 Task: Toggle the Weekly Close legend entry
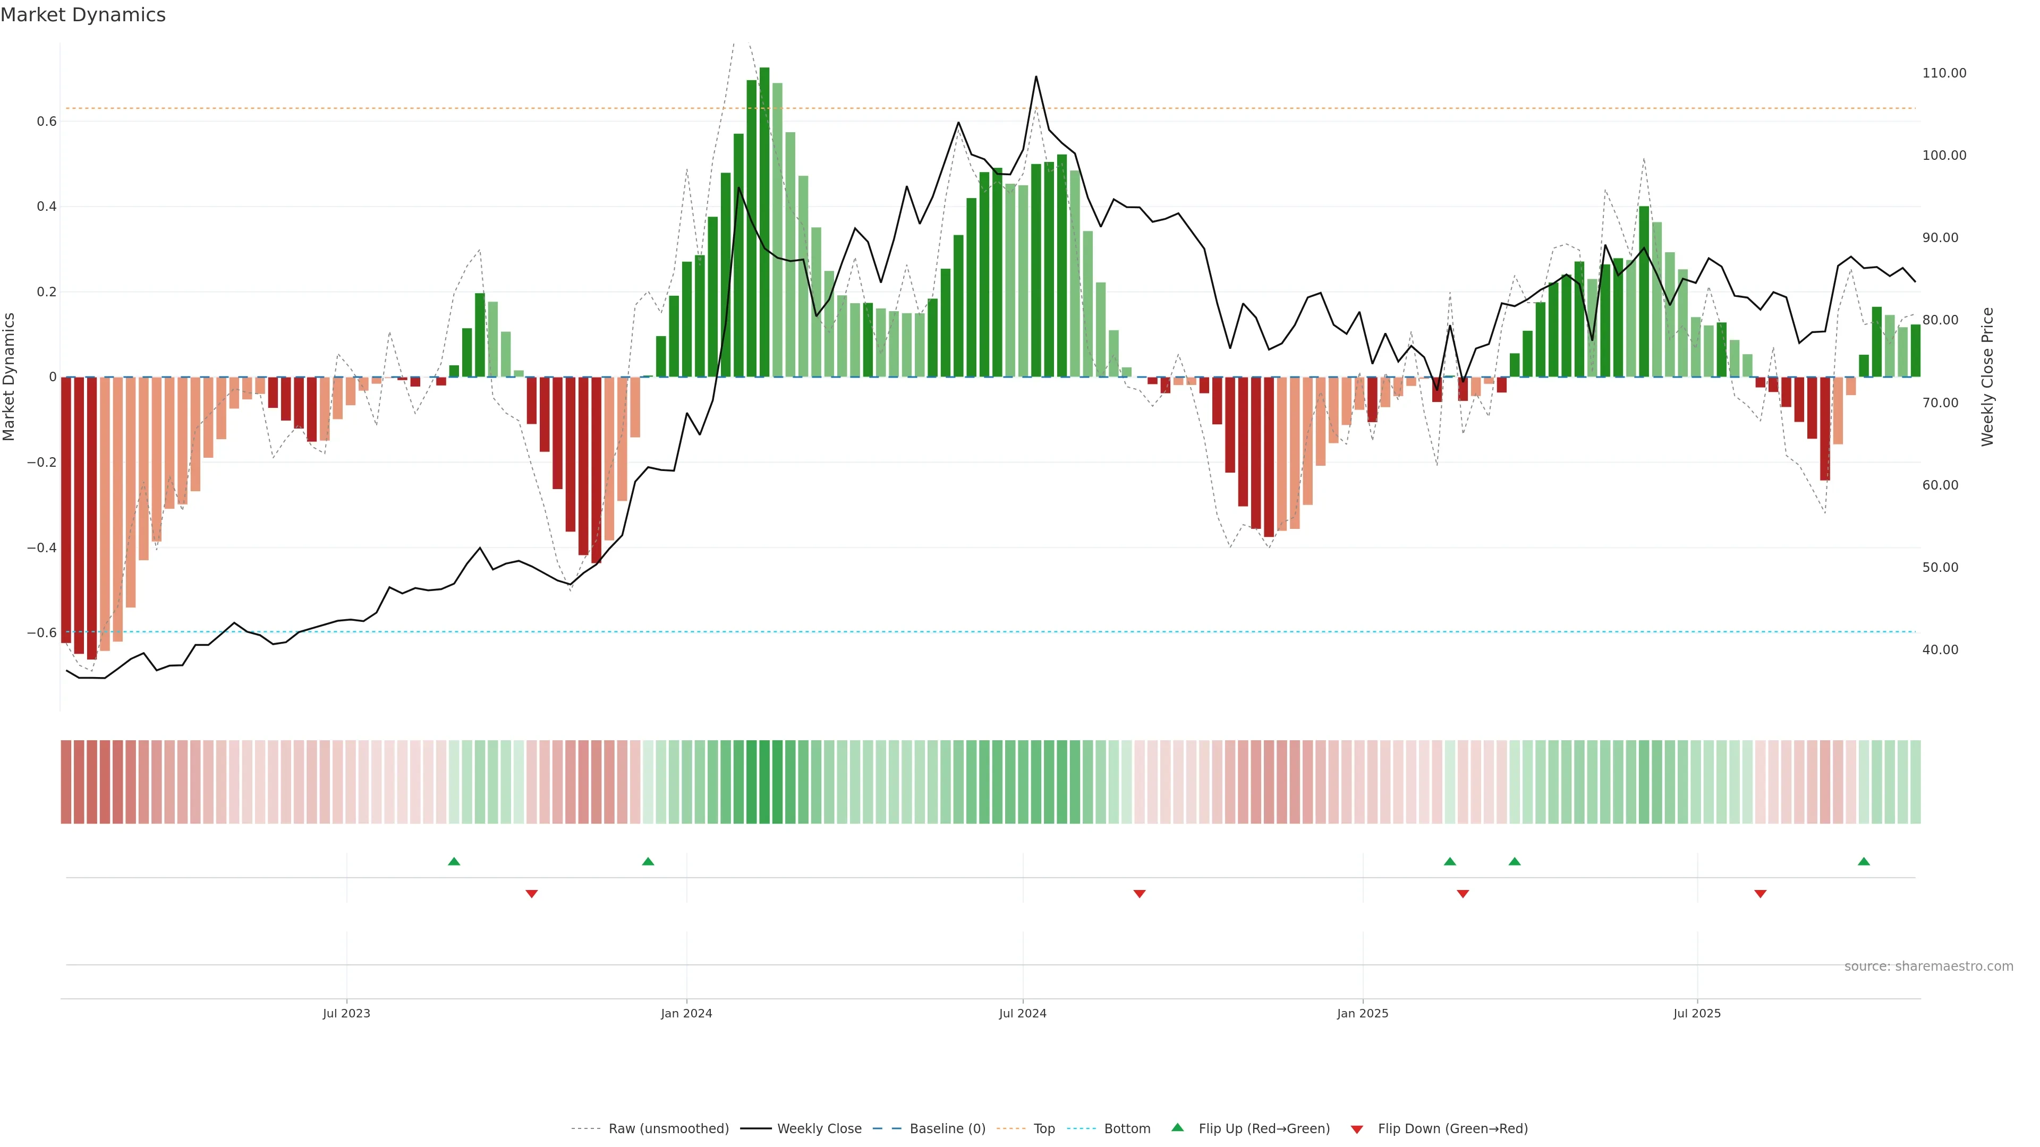[819, 1129]
